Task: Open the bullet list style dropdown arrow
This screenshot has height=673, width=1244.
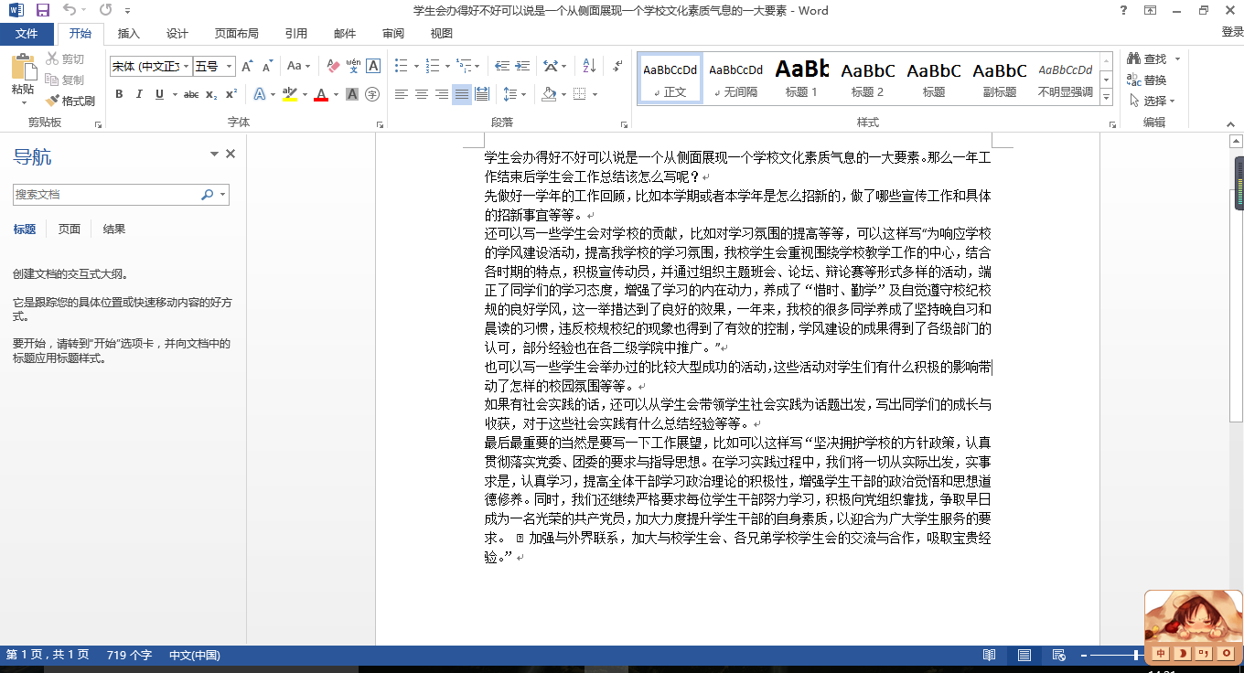Action: point(416,66)
